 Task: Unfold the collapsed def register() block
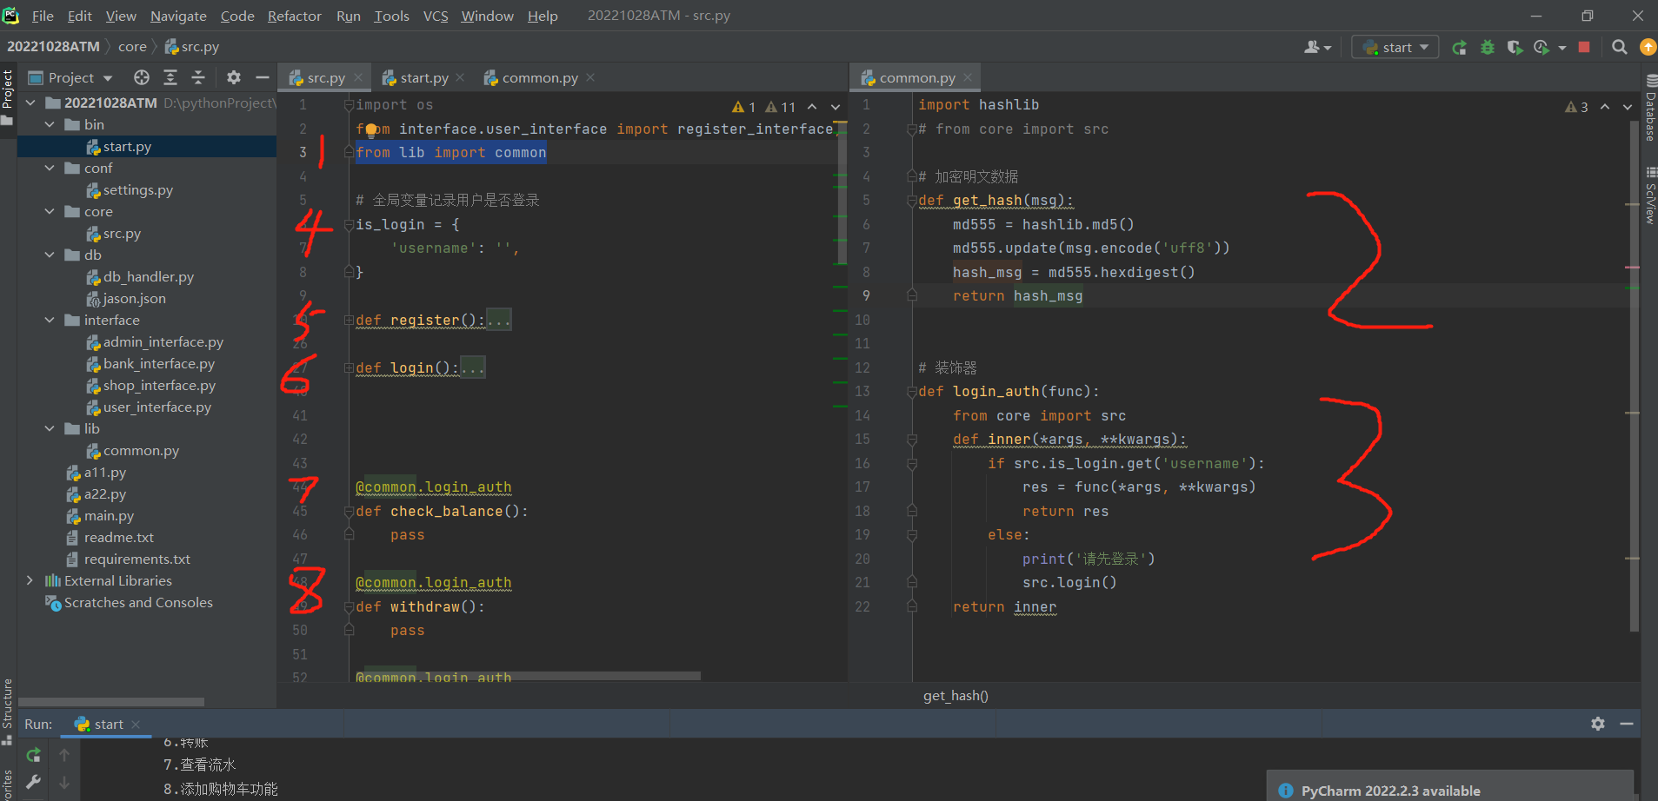349,321
